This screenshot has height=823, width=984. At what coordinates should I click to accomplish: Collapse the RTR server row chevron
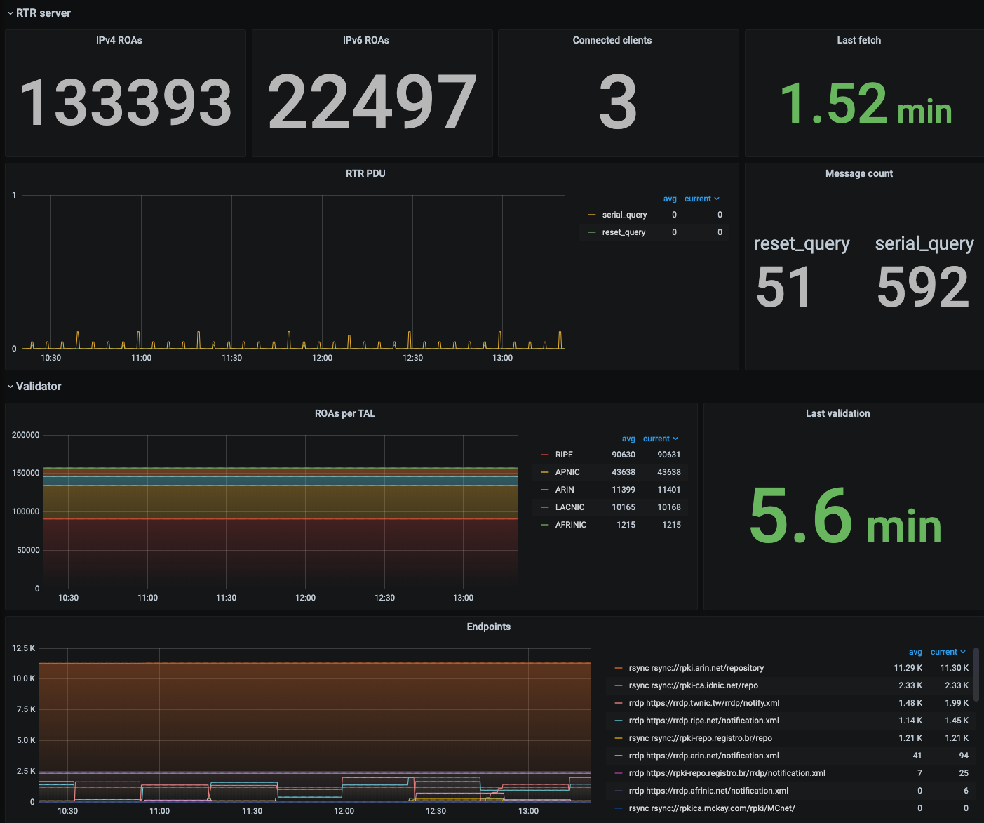click(10, 13)
